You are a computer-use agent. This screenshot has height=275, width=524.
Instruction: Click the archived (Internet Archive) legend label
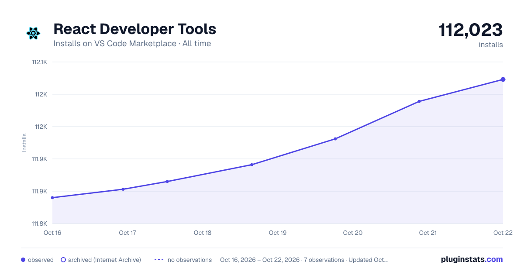[x=104, y=260]
